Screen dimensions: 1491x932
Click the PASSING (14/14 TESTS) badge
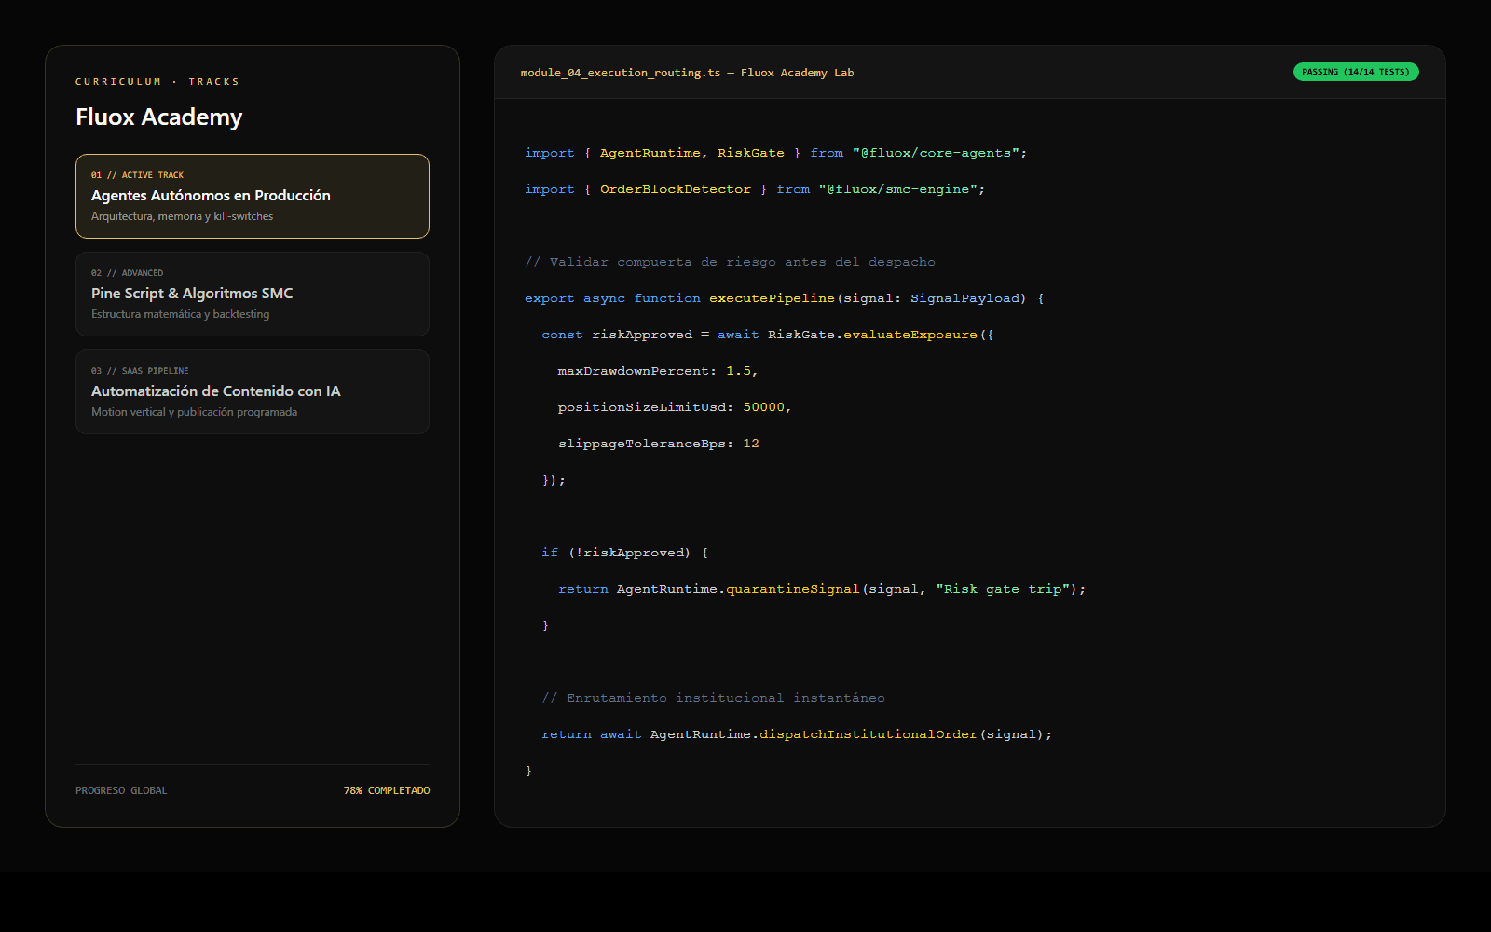(x=1356, y=72)
